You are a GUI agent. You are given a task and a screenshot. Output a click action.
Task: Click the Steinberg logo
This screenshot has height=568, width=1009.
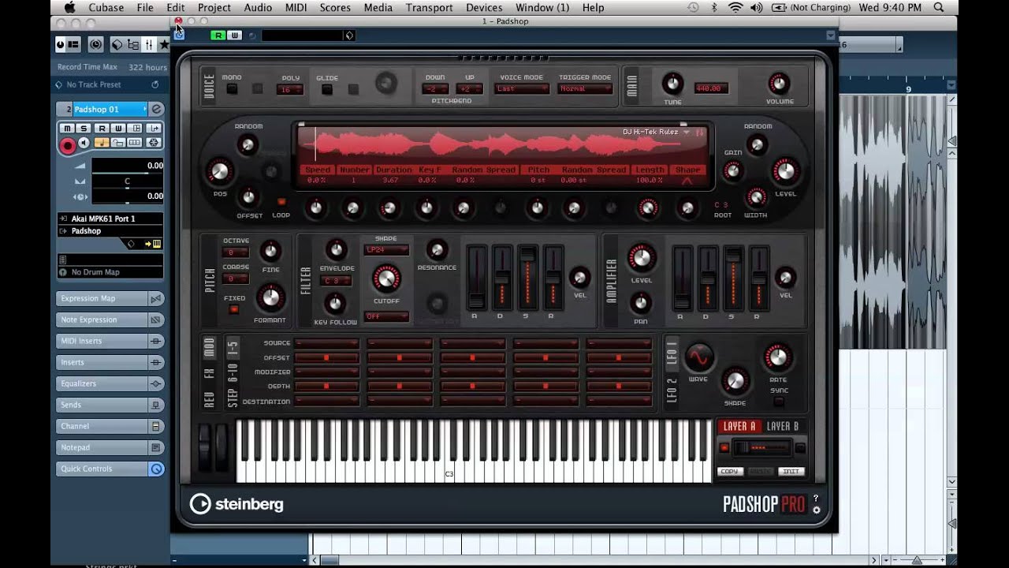(236, 504)
